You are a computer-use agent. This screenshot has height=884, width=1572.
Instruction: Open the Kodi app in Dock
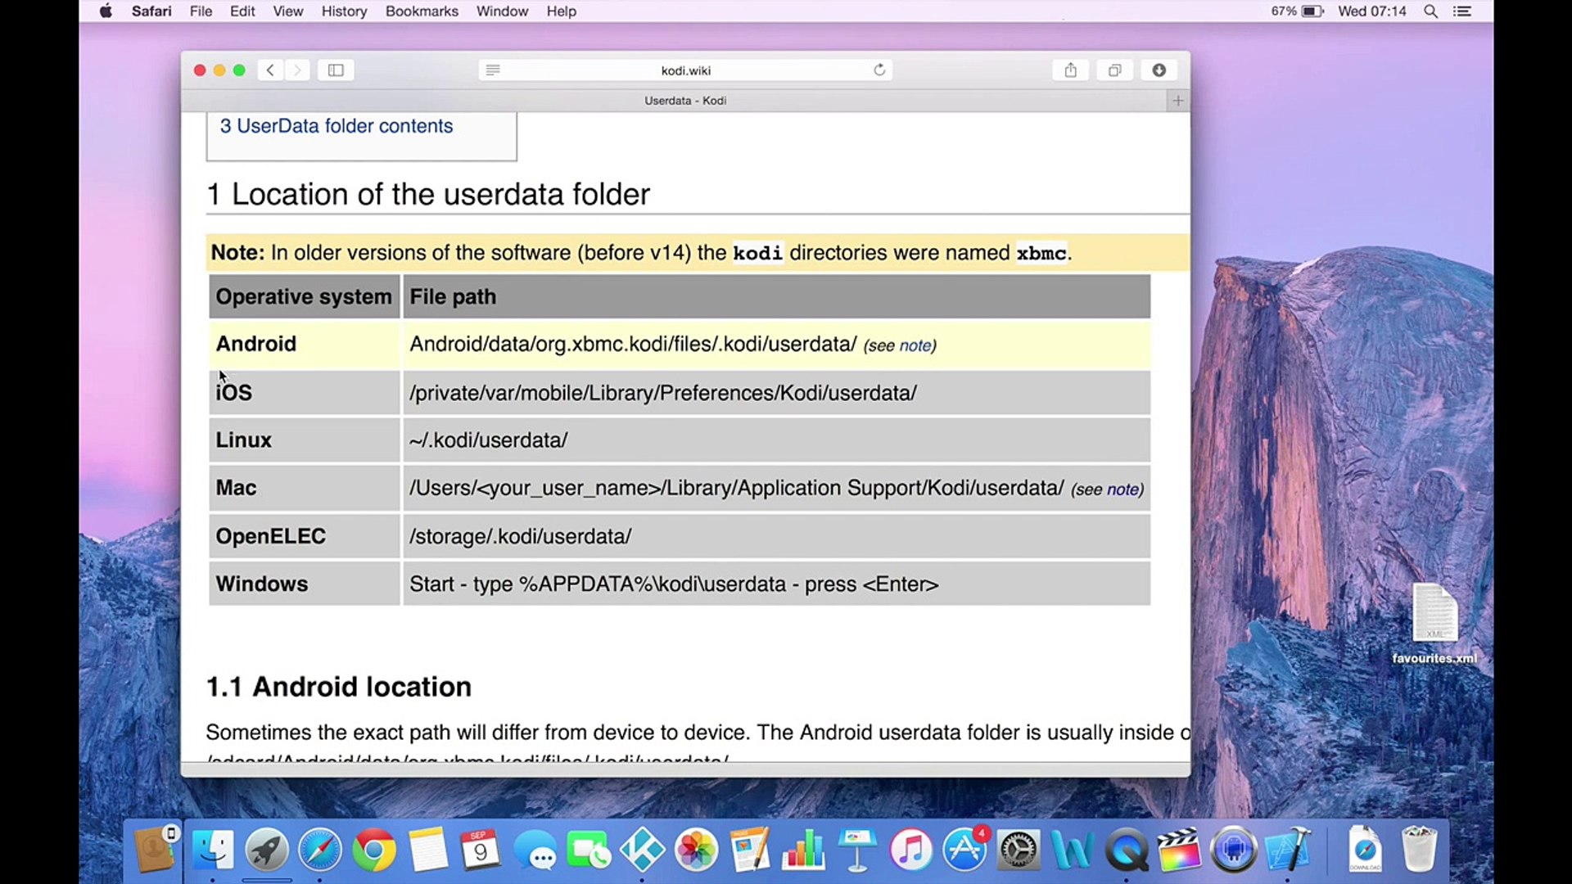tap(642, 850)
